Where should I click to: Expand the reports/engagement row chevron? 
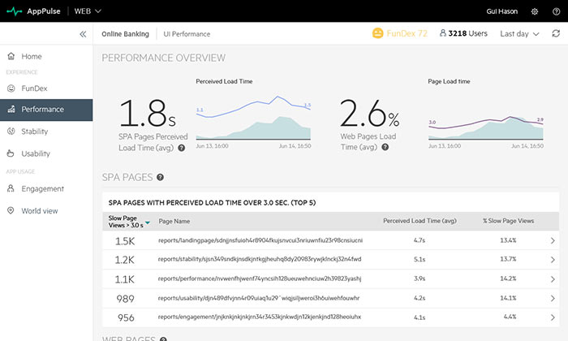click(x=553, y=317)
